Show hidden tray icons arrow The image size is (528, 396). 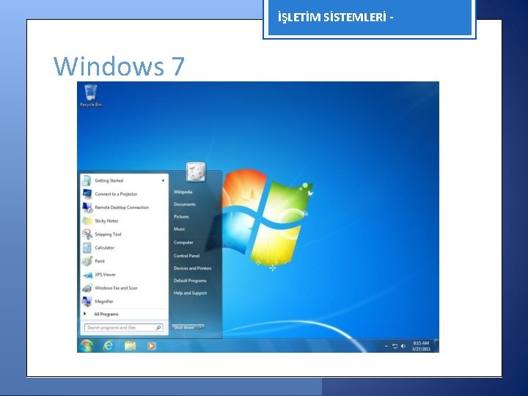tap(386, 346)
